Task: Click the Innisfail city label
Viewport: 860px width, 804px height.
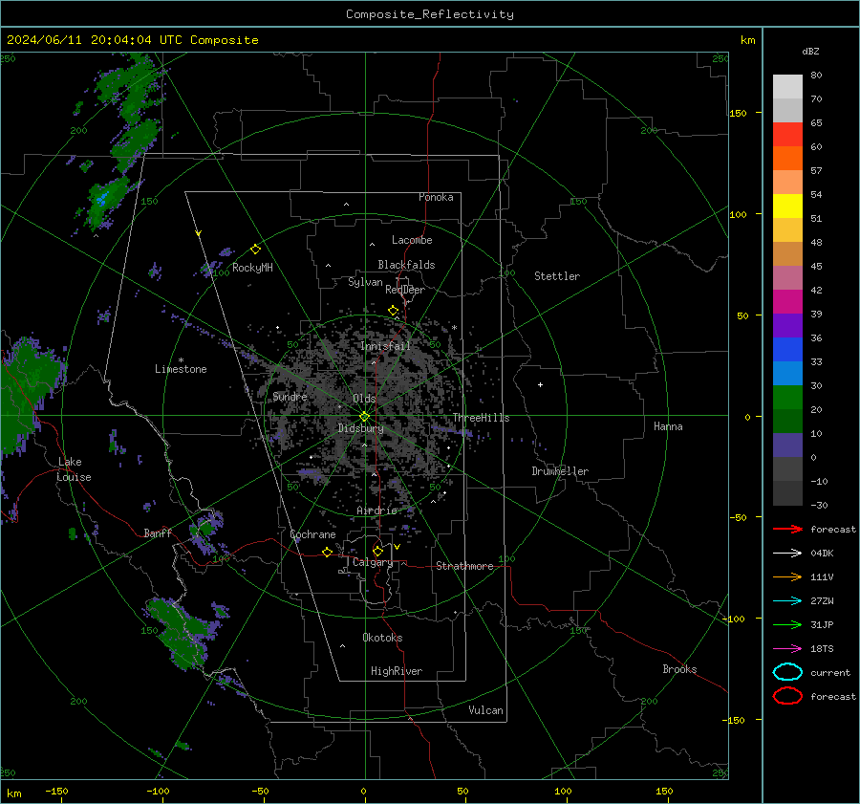Action: tap(385, 346)
